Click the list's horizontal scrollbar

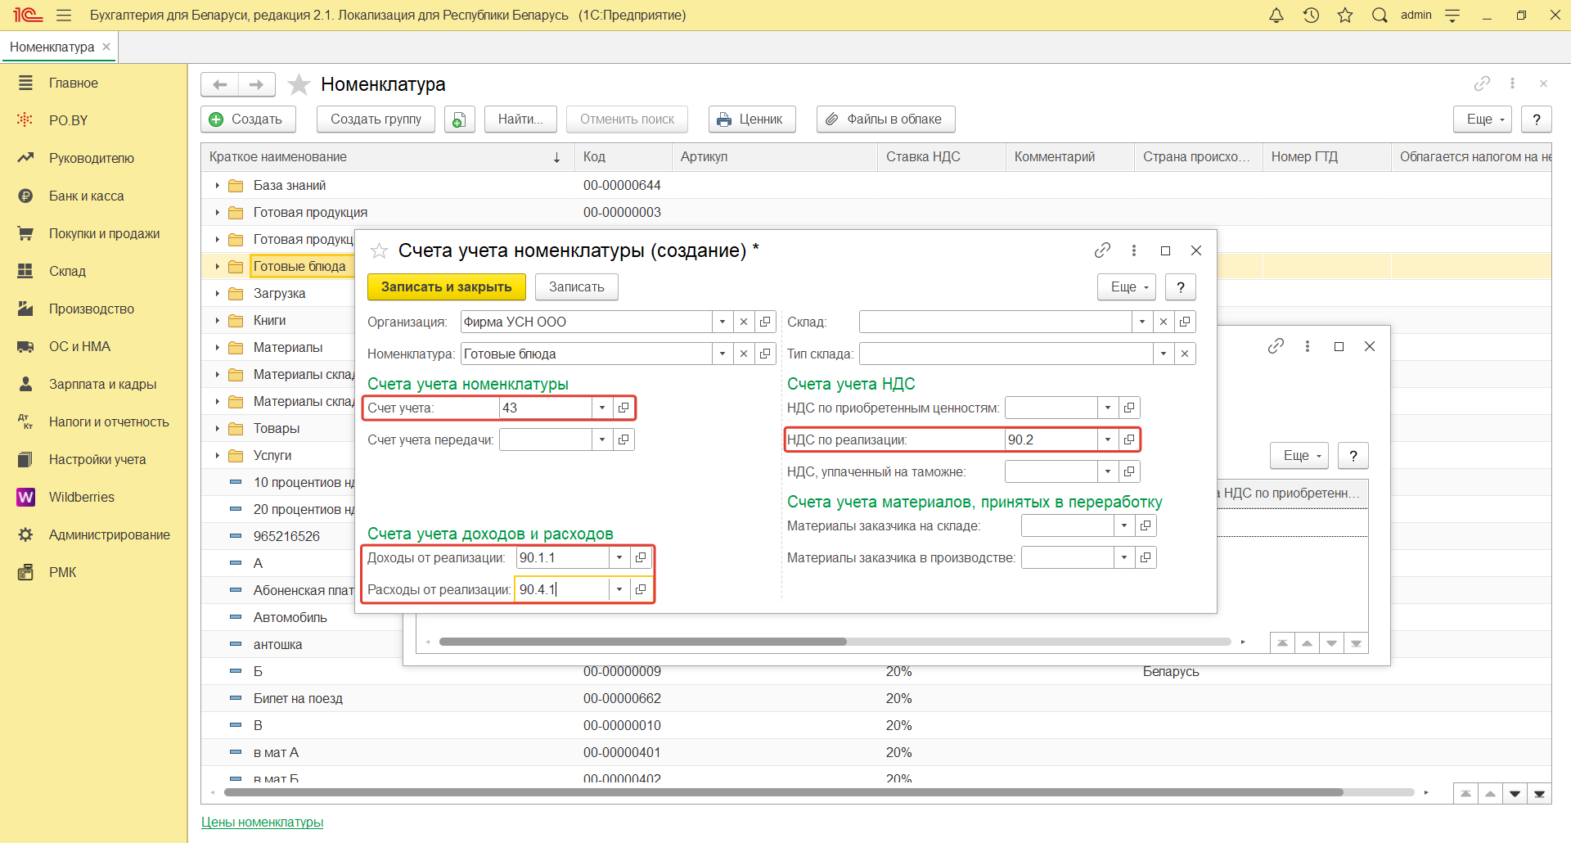[x=782, y=792]
